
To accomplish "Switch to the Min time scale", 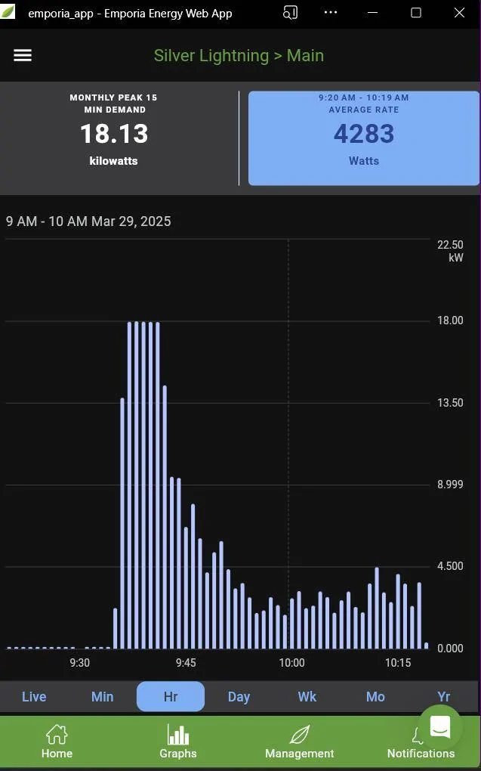I will (102, 696).
